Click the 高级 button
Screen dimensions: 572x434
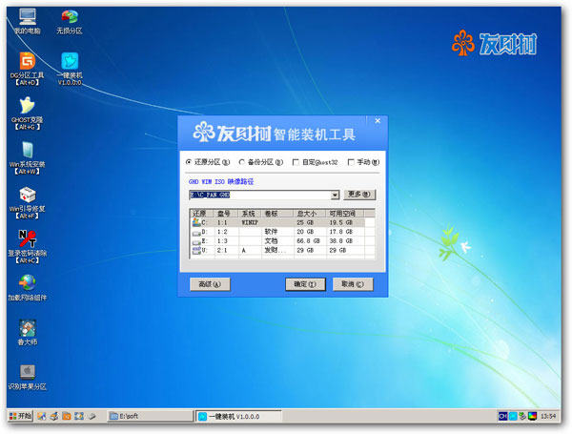pyautogui.click(x=210, y=284)
